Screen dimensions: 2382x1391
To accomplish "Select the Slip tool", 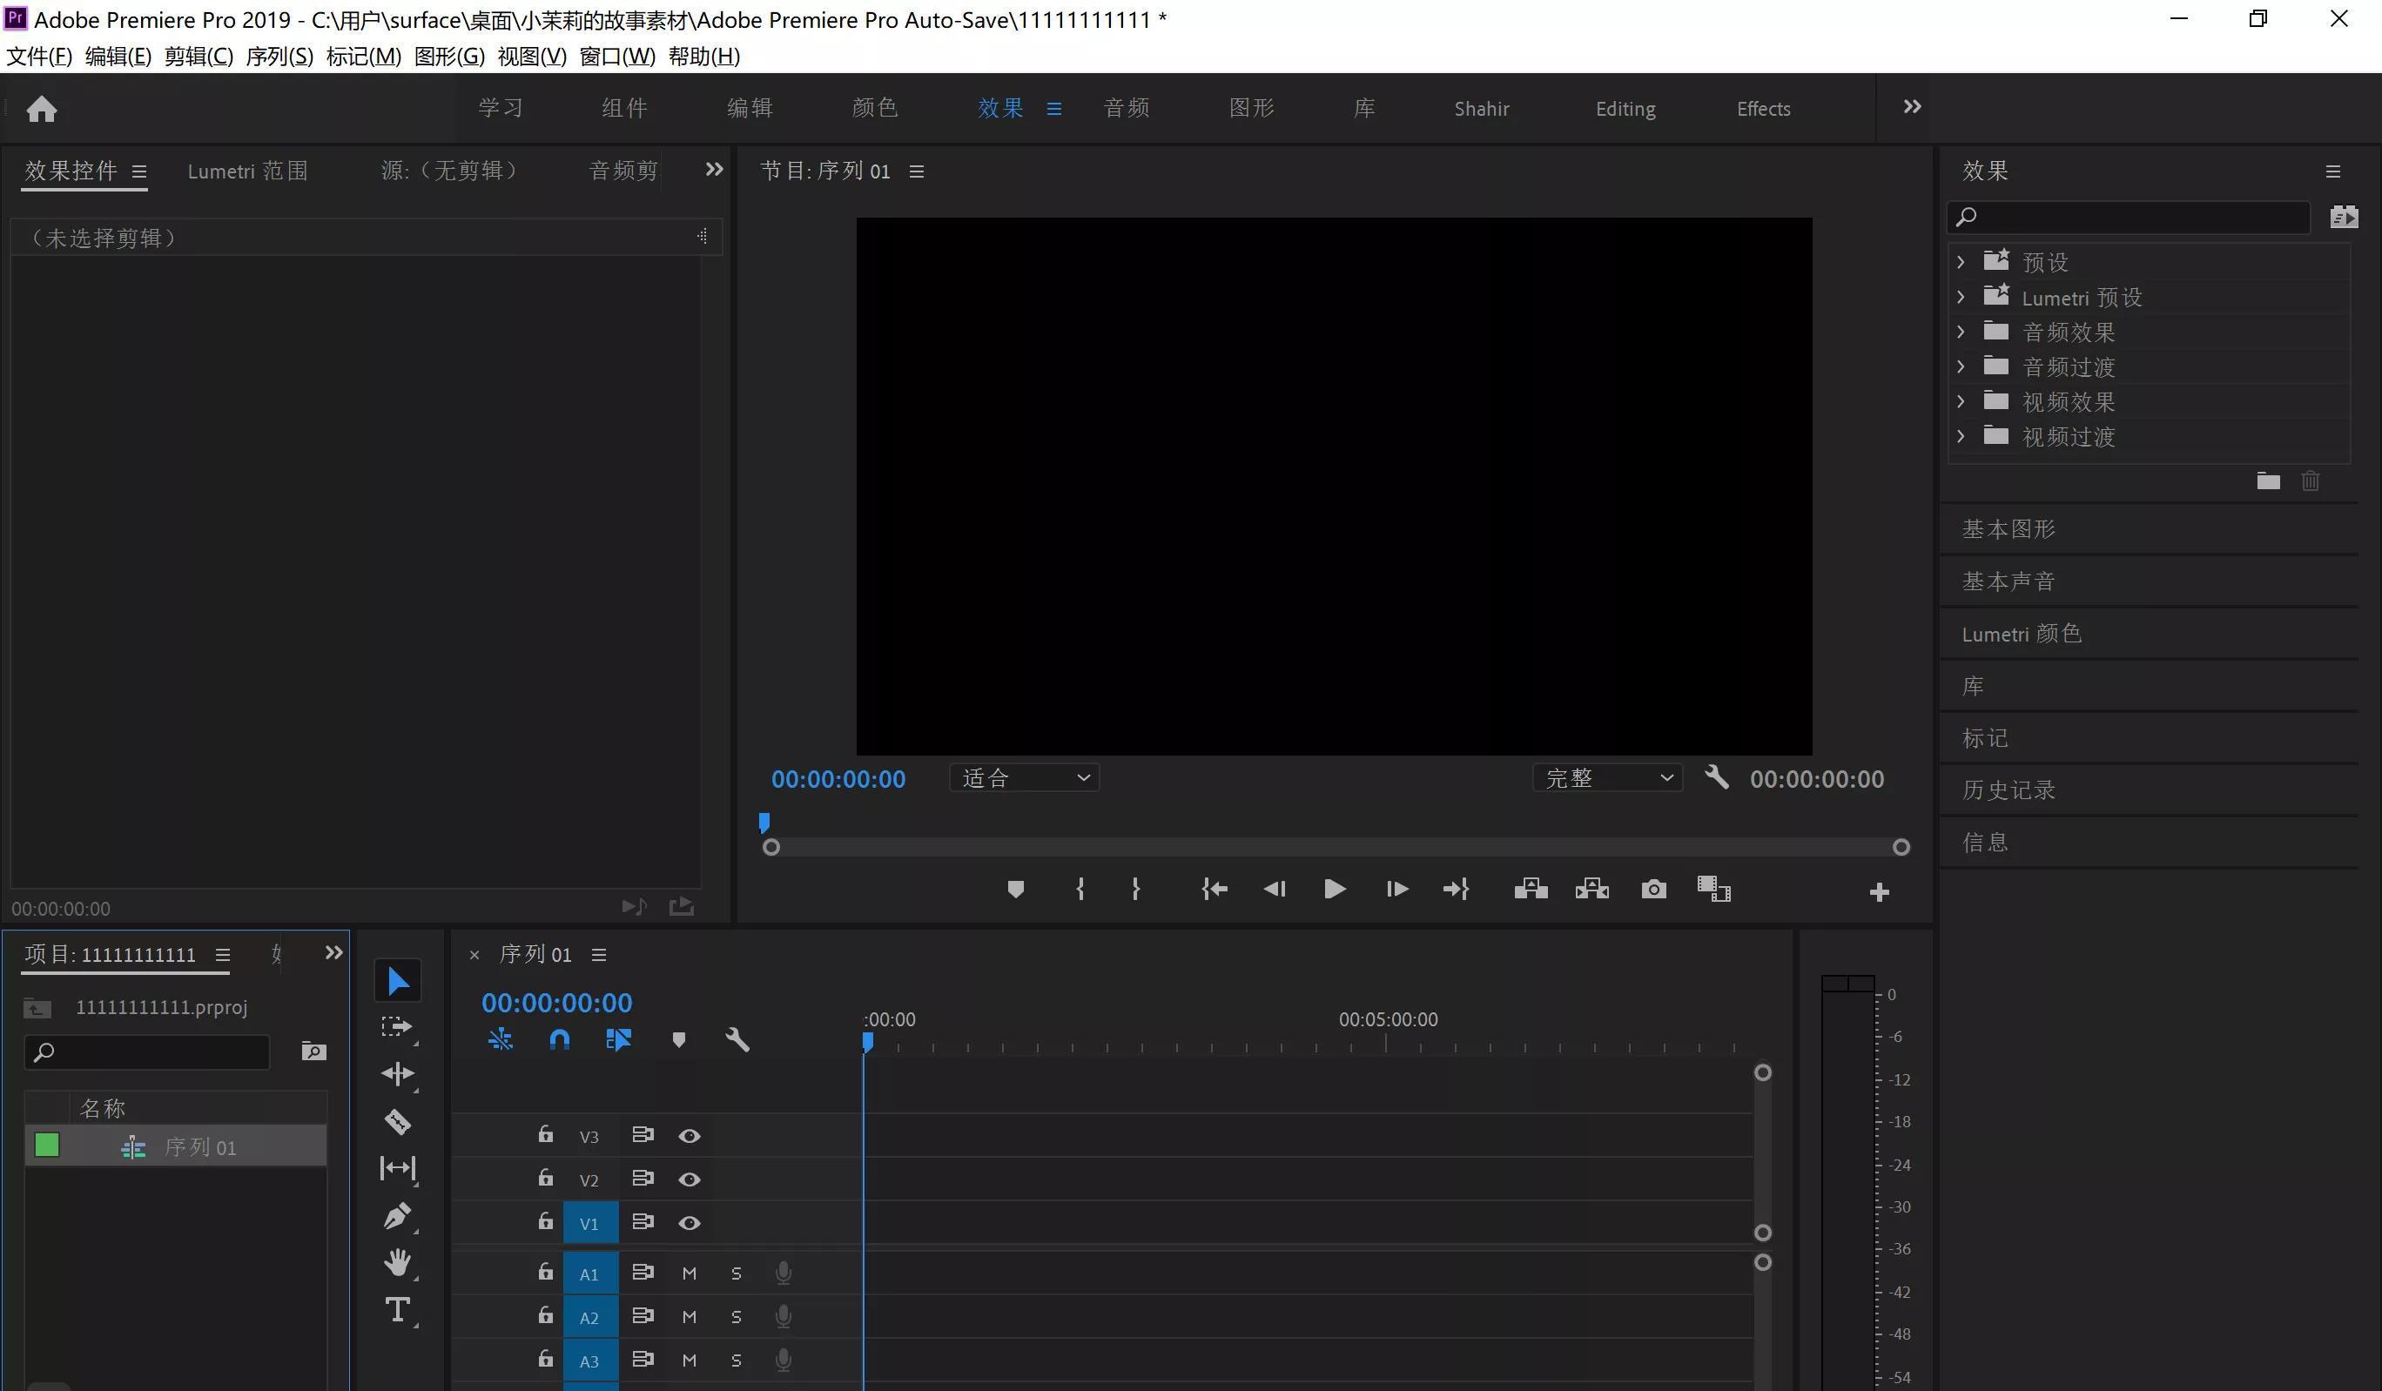I will pyautogui.click(x=397, y=1169).
